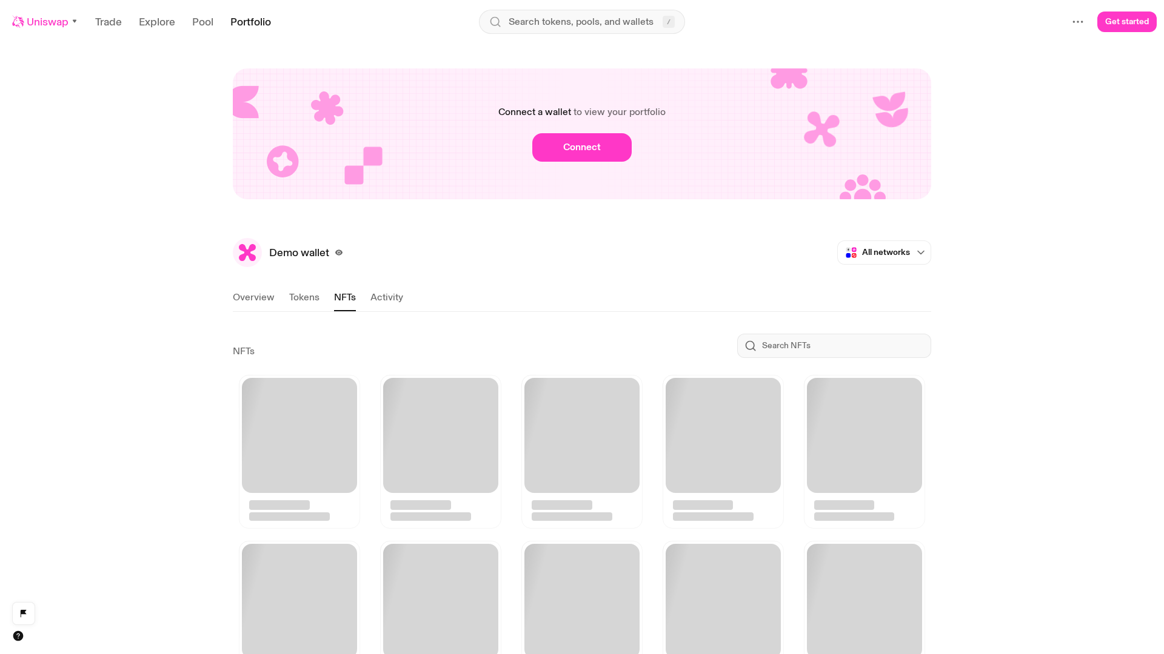The height and width of the screenshot is (654, 1164).
Task: Click the All networks chevron arrow
Action: [921, 253]
